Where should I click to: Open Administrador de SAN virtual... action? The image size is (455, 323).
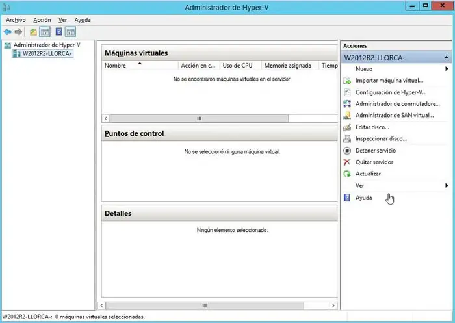tap(395, 116)
